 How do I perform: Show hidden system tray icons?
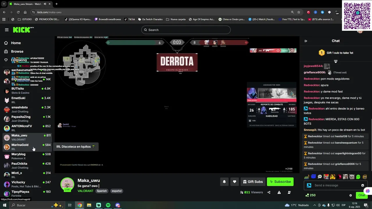(315, 205)
